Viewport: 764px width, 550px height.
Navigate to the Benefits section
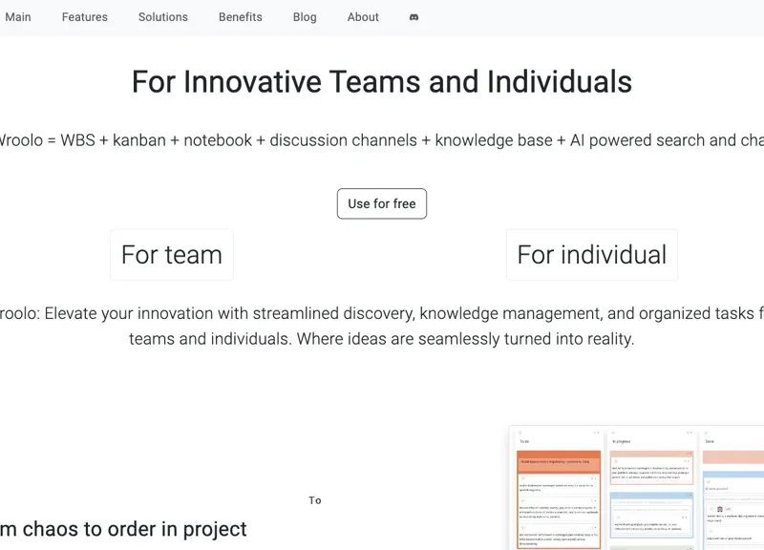coord(241,17)
